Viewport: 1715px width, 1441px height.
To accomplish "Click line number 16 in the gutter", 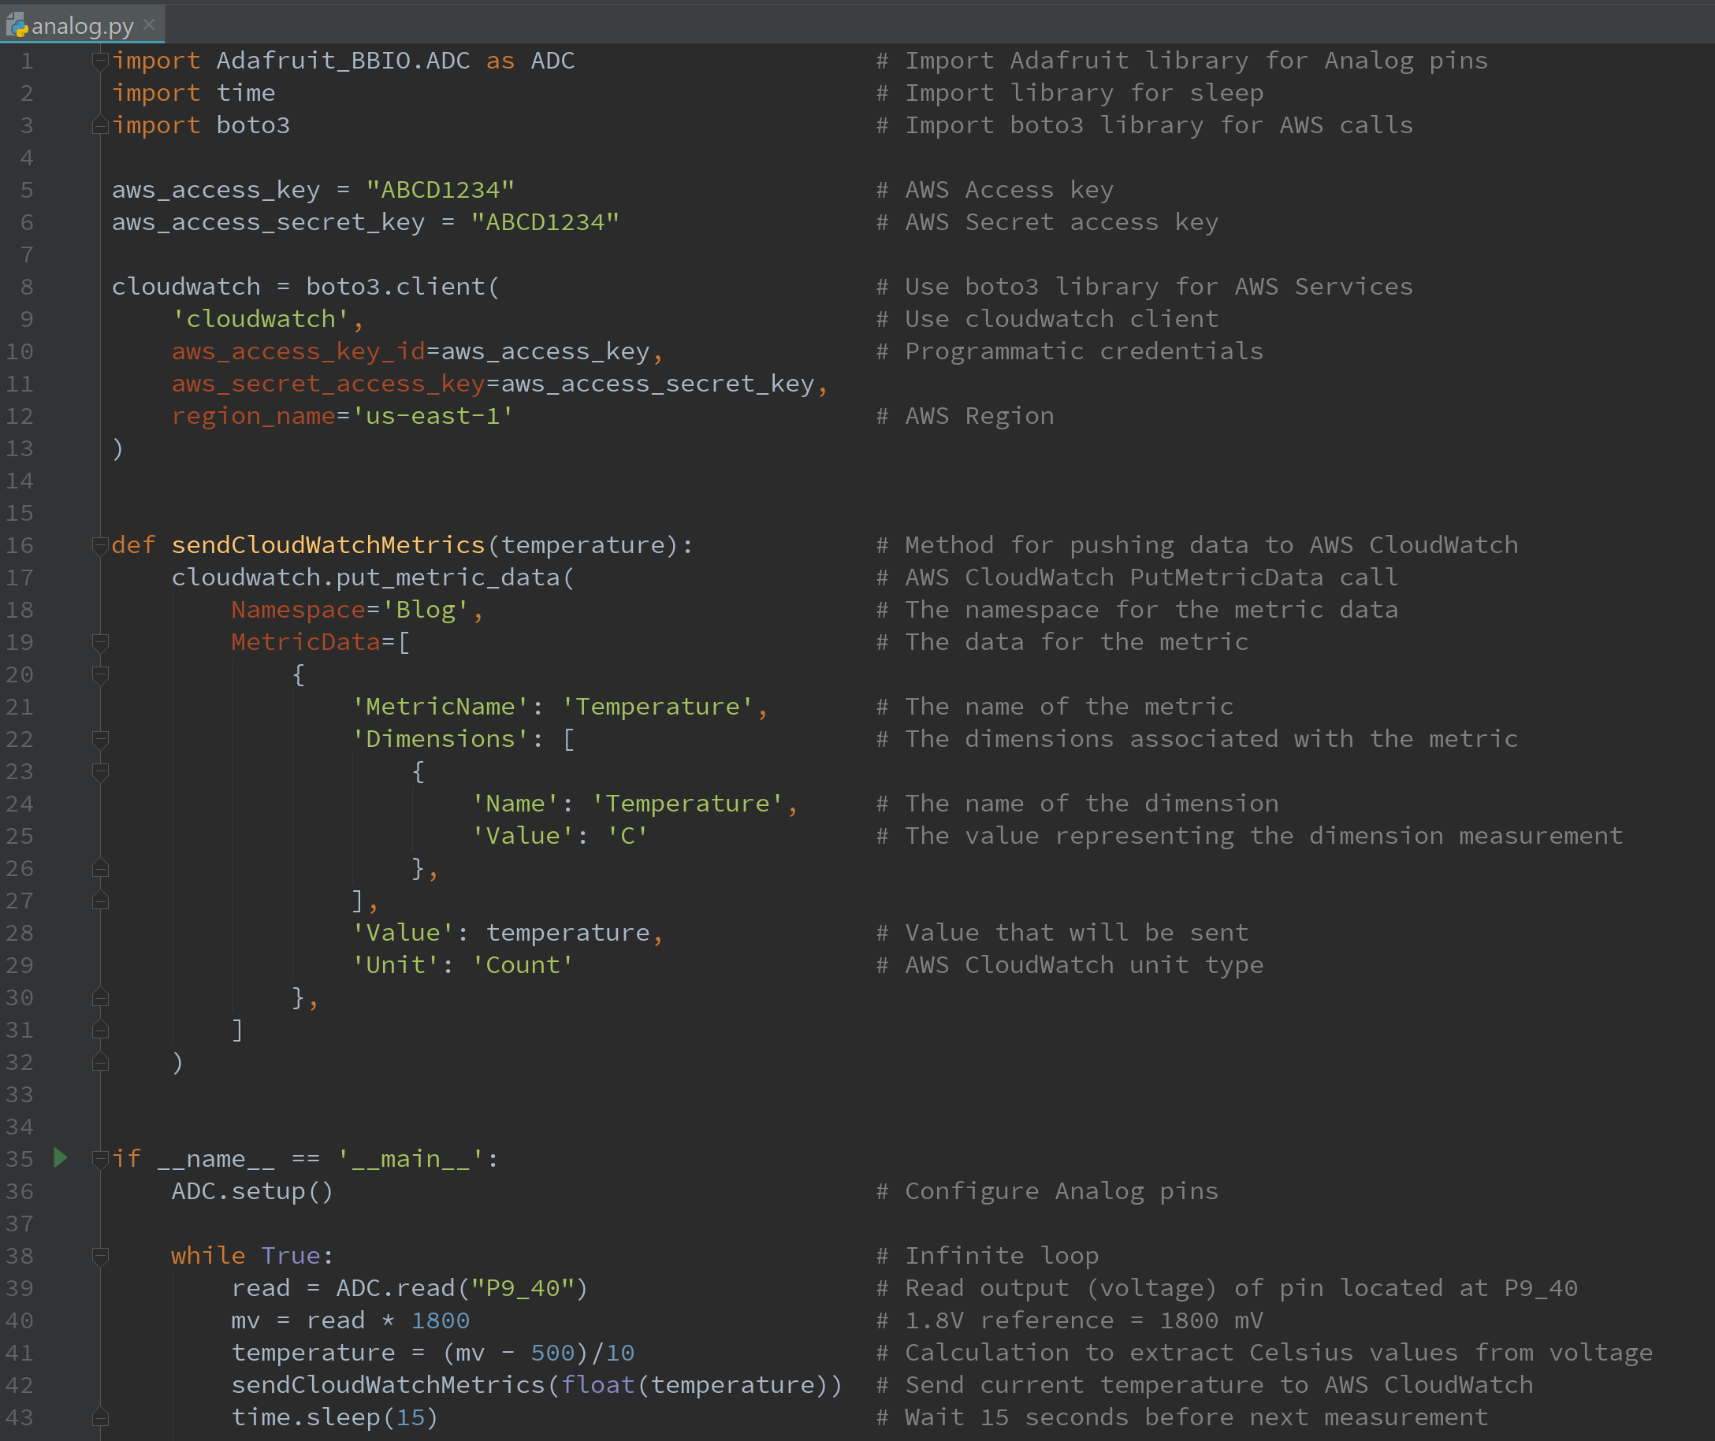I will coord(20,545).
